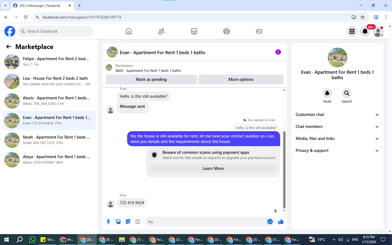Click the address bar URL
This screenshot has width=392, height=245.
click(82, 17)
